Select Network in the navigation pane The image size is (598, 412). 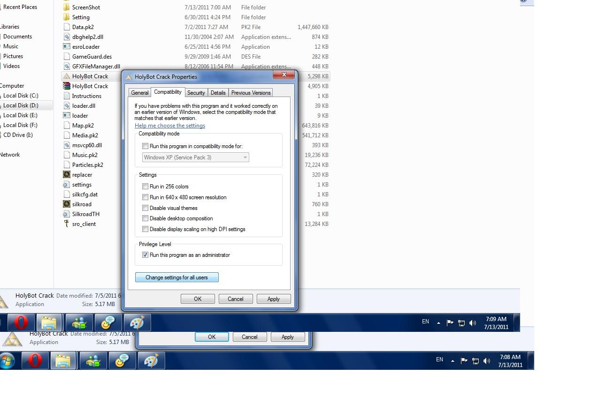pos(10,155)
